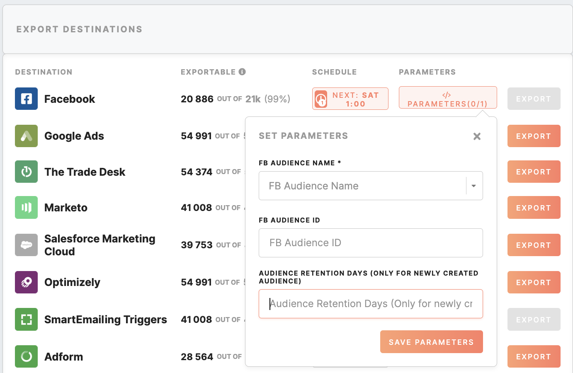573x373 pixels.
Task: Select the Optimizely destination name
Action: pos(72,282)
